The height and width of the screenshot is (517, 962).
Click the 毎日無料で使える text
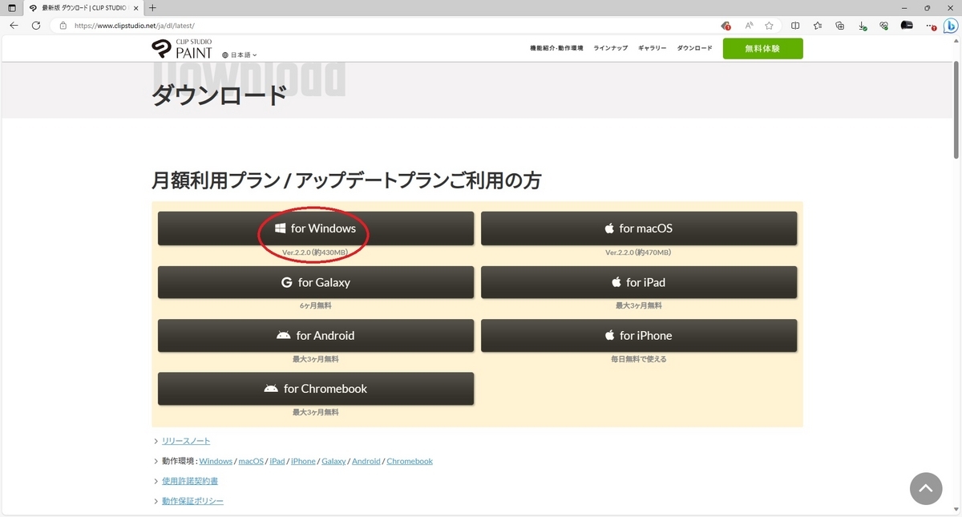coord(639,359)
